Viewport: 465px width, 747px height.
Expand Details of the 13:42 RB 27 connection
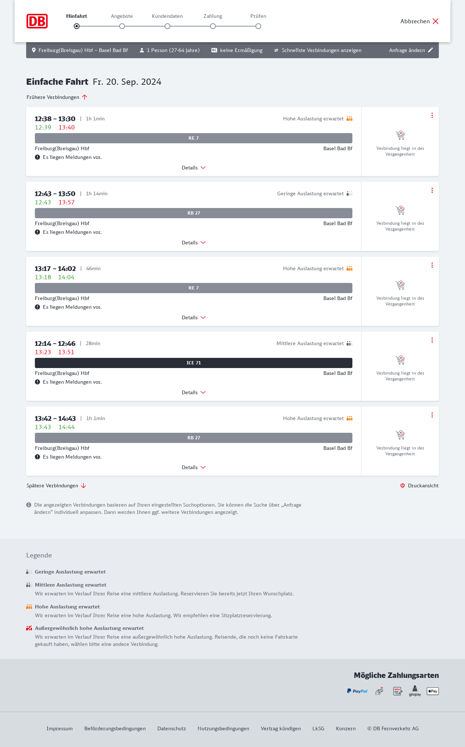(194, 467)
